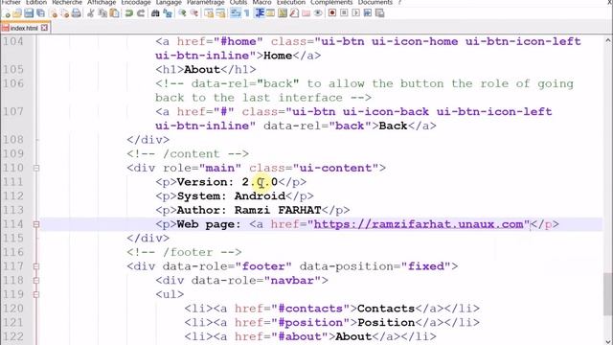Open Find with the binoculars icon
The width and height of the screenshot is (613, 345).
click(x=155, y=13)
